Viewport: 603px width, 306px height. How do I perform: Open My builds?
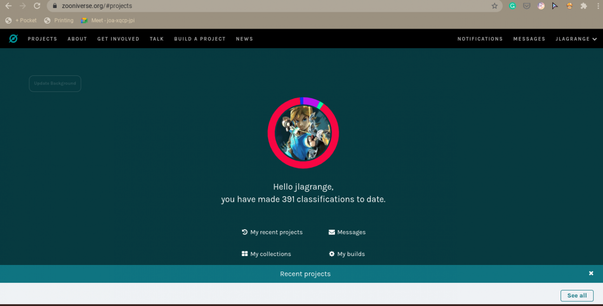[x=347, y=254]
